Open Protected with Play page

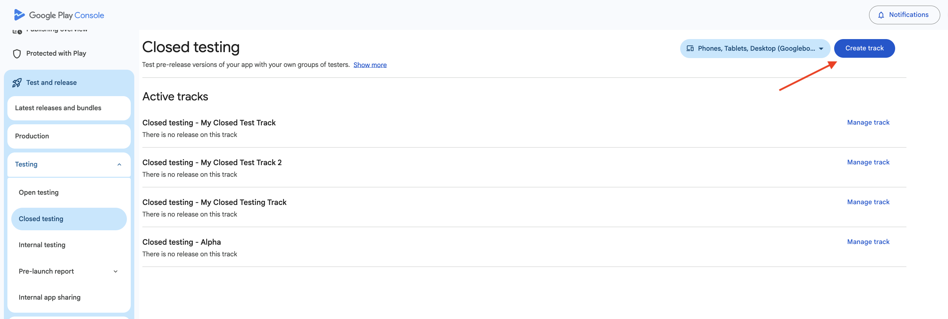56,54
